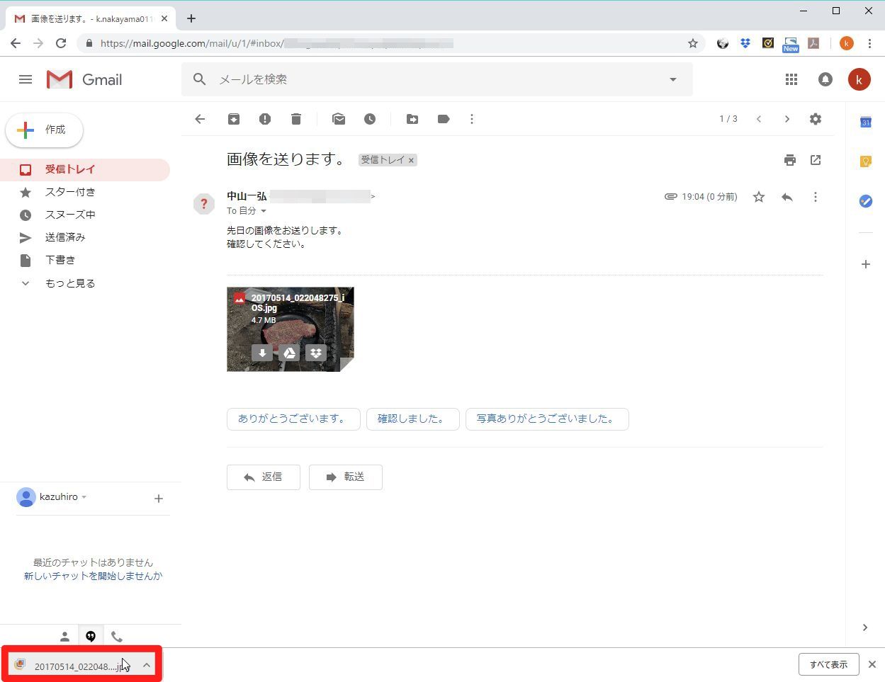Download the attachment 20170514_022048275_iOS.jpg

(x=262, y=353)
